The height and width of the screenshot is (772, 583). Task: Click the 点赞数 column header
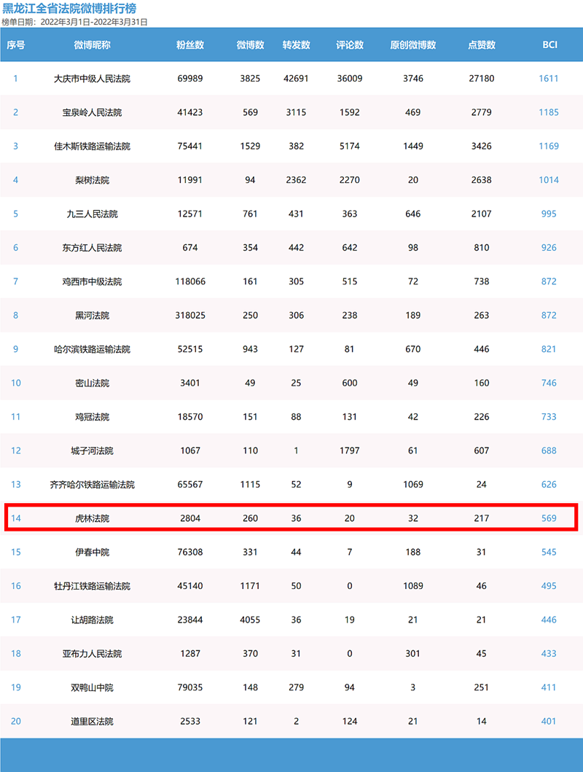(x=481, y=44)
